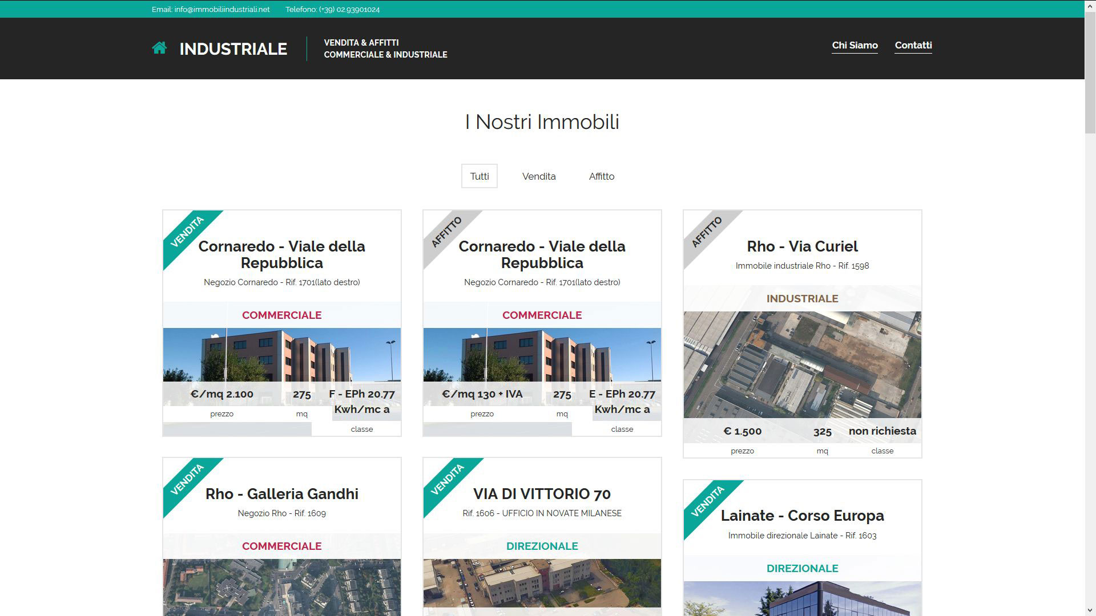Viewport: 1096px width, 616px height.
Task: Go to the Contatti page
Action: (913, 45)
